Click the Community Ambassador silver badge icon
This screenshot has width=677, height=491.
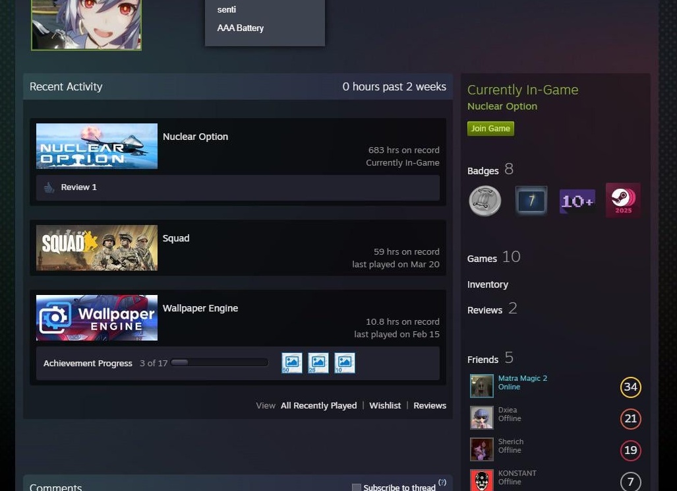click(x=485, y=201)
